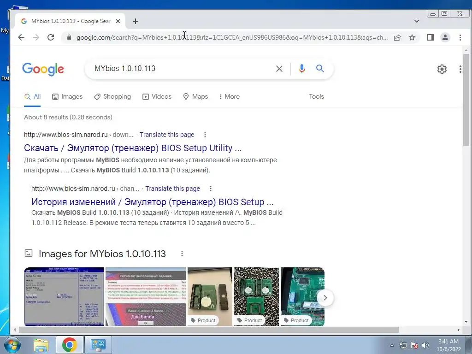Clear the search box with the X icon

[x=279, y=69]
